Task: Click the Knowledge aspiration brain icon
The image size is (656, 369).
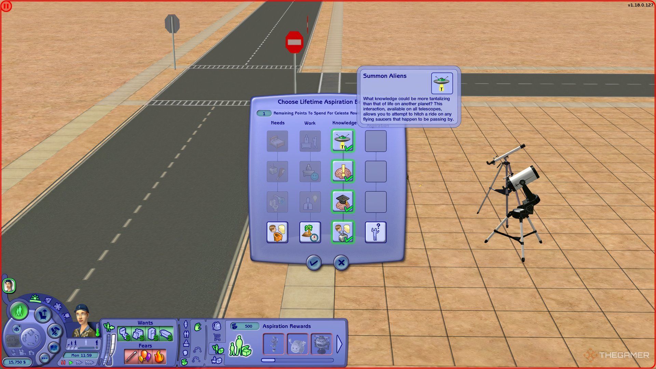Action: click(x=343, y=172)
